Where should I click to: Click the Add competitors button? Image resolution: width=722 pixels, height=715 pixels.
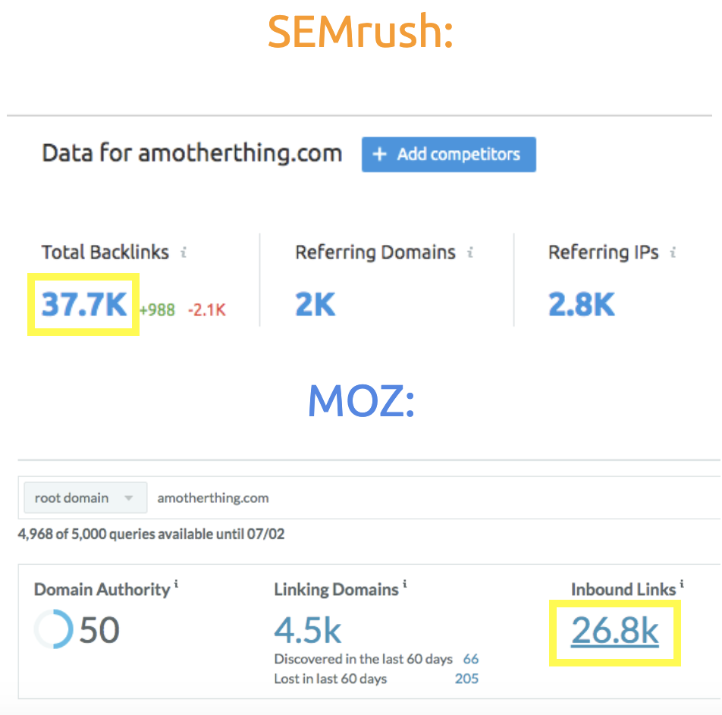click(448, 154)
